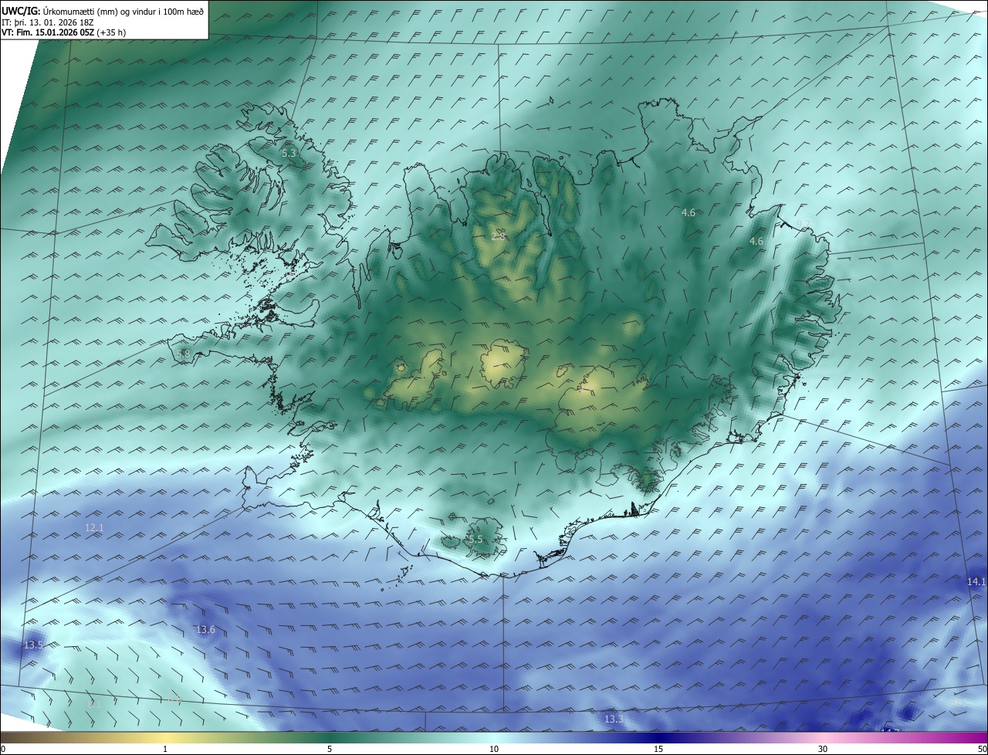Click the '5' tick on the color scale
Screen dimensions: 988x755
(x=330, y=749)
